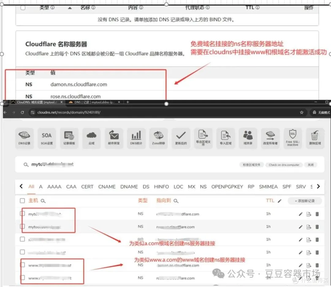Click the 检查区域文件 button
The height and width of the screenshot is (287, 331).
tap(251, 165)
